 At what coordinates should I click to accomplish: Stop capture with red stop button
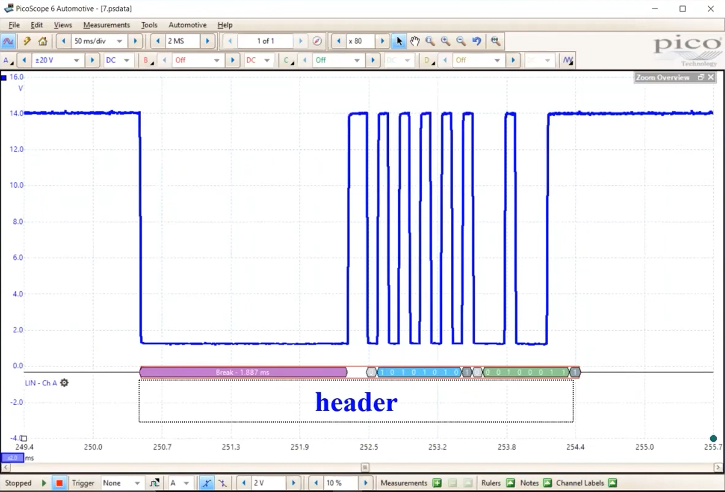59,483
